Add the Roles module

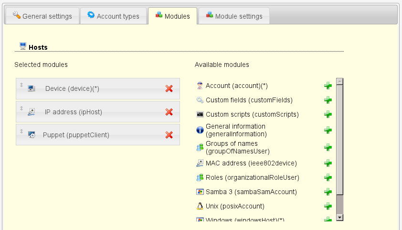click(328, 177)
